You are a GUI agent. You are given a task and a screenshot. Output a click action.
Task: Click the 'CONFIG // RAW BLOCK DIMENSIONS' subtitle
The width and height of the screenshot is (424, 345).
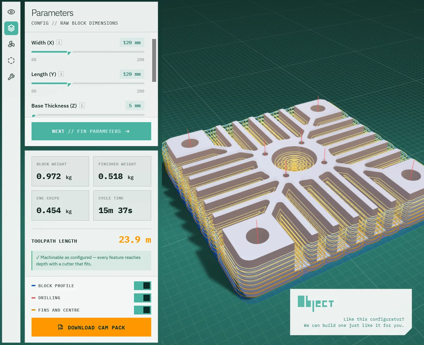coord(75,23)
